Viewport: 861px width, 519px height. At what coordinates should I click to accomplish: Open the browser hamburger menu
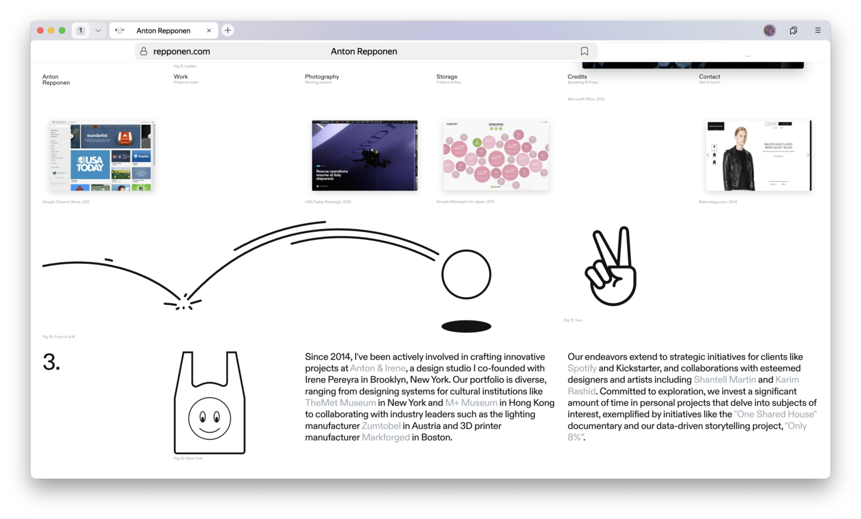(x=818, y=30)
